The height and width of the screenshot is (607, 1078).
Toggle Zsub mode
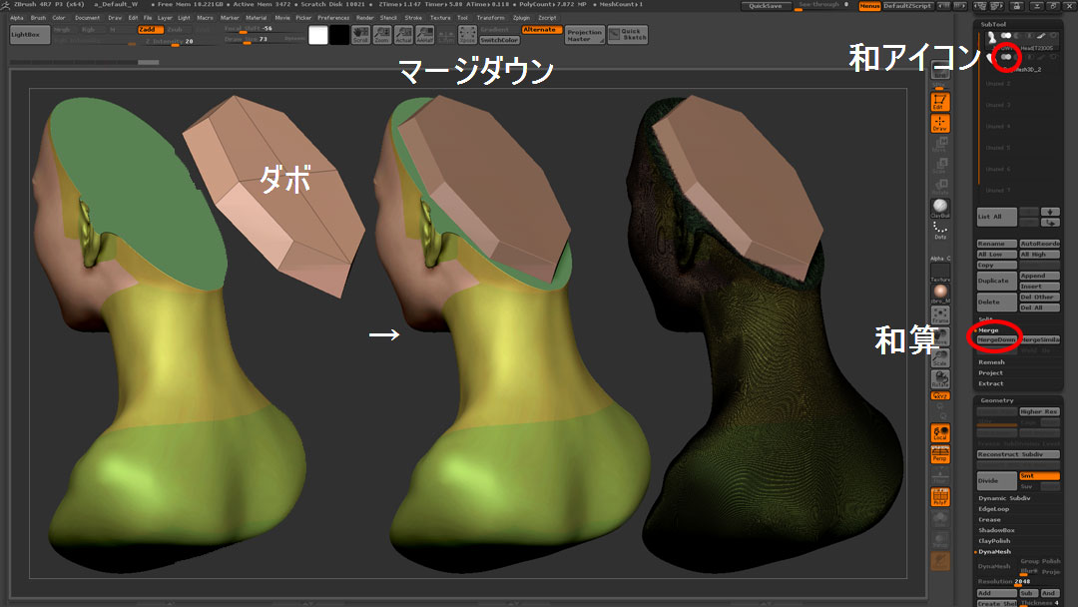(x=178, y=30)
